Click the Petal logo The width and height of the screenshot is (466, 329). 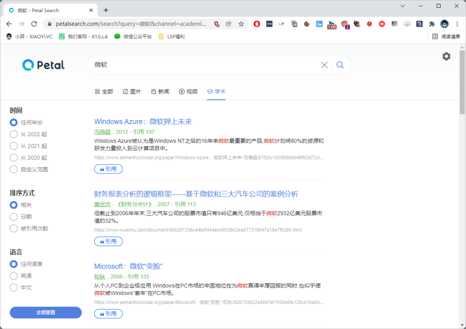pyautogui.click(x=43, y=65)
